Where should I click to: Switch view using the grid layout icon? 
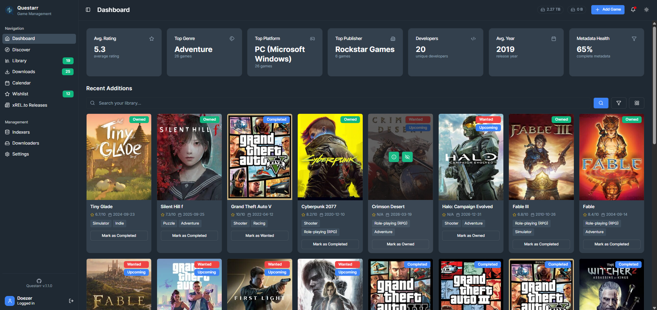coord(637,103)
